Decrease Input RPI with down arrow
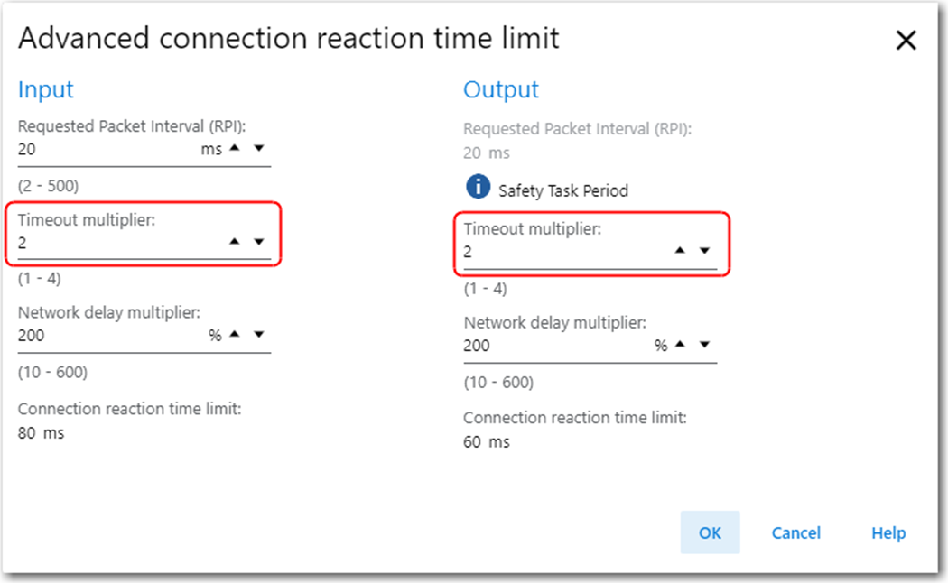Screen dimensions: 948x583 [259, 149]
